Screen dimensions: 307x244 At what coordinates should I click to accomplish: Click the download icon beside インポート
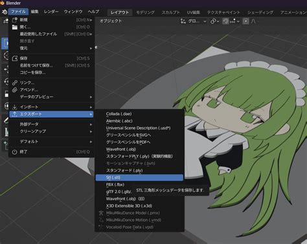point(15,107)
